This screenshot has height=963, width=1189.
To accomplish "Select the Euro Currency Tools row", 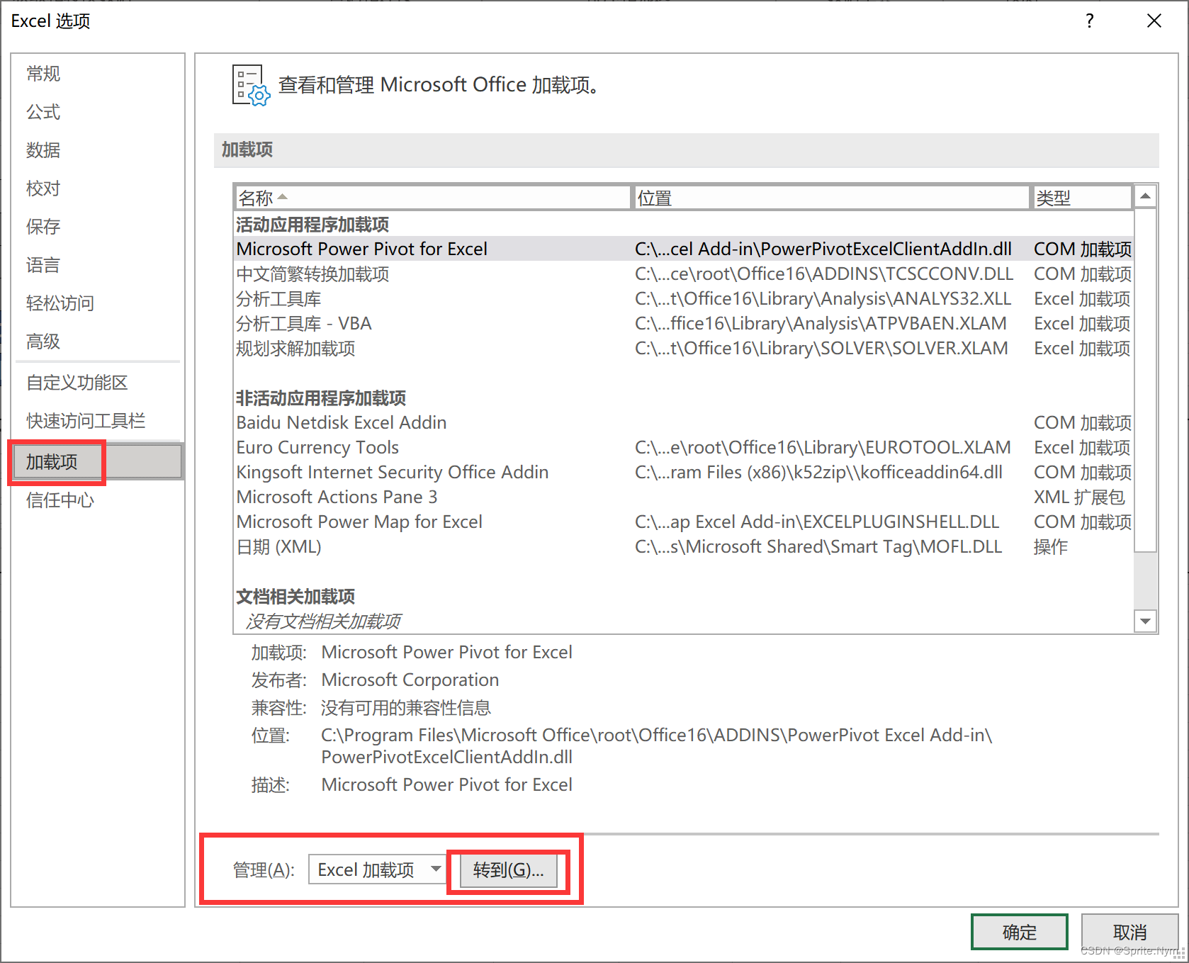I will (684, 447).
